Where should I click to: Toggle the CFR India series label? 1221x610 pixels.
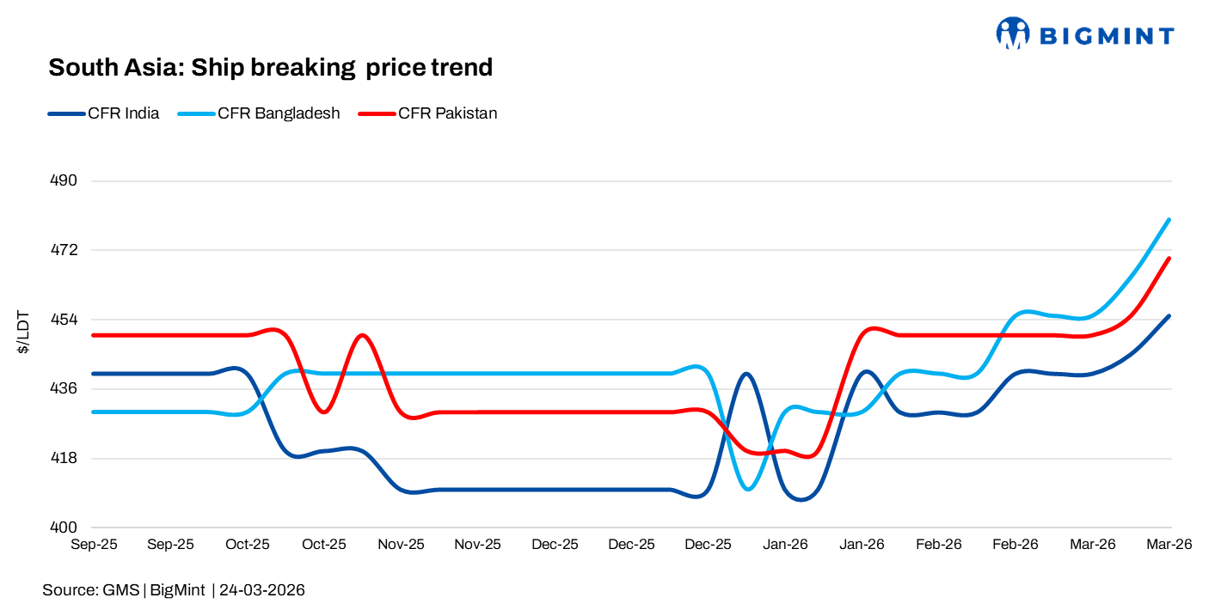click(123, 113)
